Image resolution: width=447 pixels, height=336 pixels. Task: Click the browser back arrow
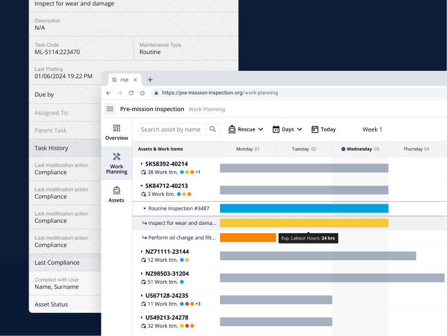[108, 92]
